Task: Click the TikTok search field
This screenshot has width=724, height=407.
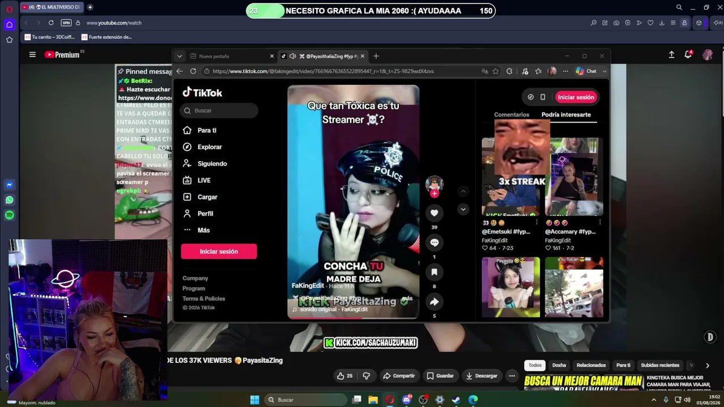Action: point(219,111)
